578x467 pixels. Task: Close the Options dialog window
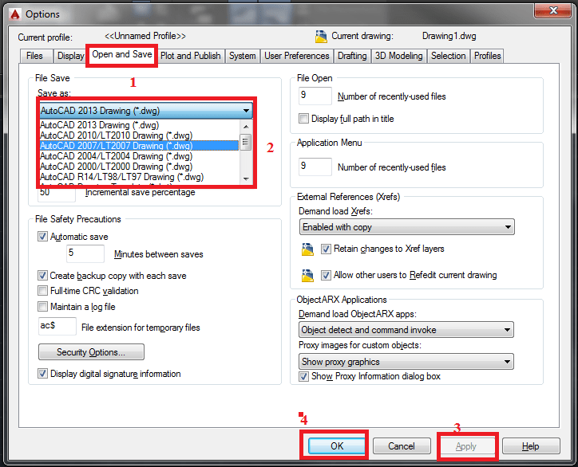pos(552,10)
